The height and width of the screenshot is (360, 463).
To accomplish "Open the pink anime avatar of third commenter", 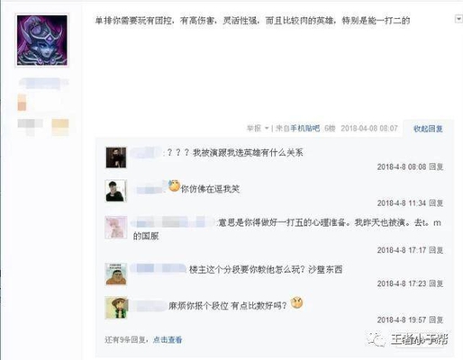I will (x=116, y=227).
